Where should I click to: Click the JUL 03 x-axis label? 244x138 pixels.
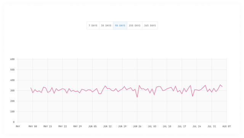coord(152,126)
